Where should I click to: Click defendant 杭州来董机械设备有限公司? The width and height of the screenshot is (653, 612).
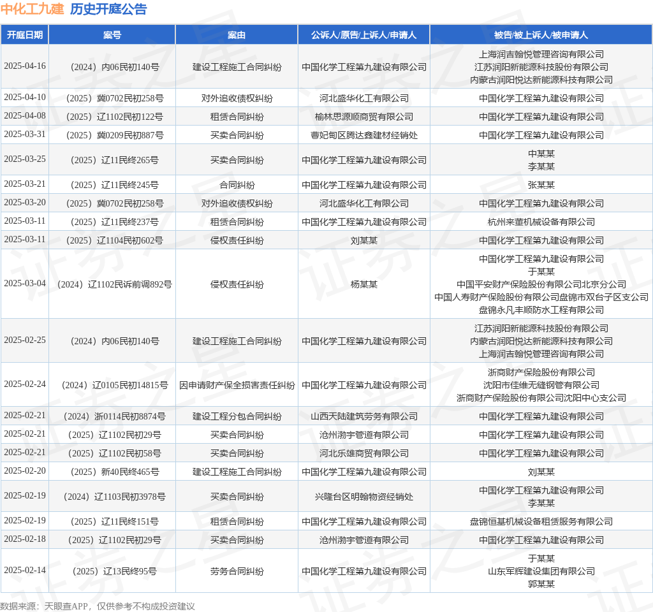(x=541, y=222)
